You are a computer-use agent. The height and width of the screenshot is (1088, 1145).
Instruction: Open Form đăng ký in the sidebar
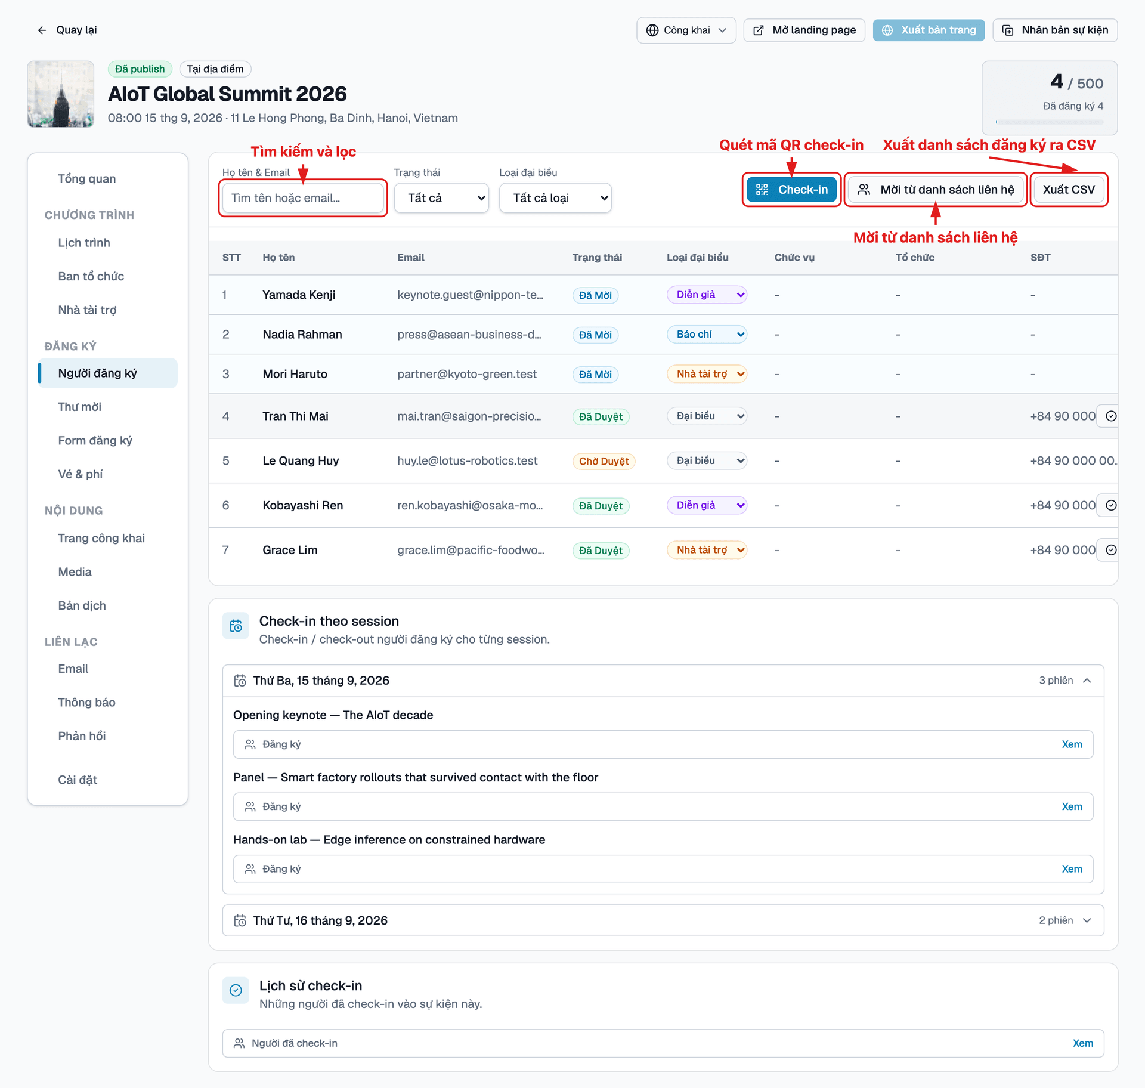(95, 441)
